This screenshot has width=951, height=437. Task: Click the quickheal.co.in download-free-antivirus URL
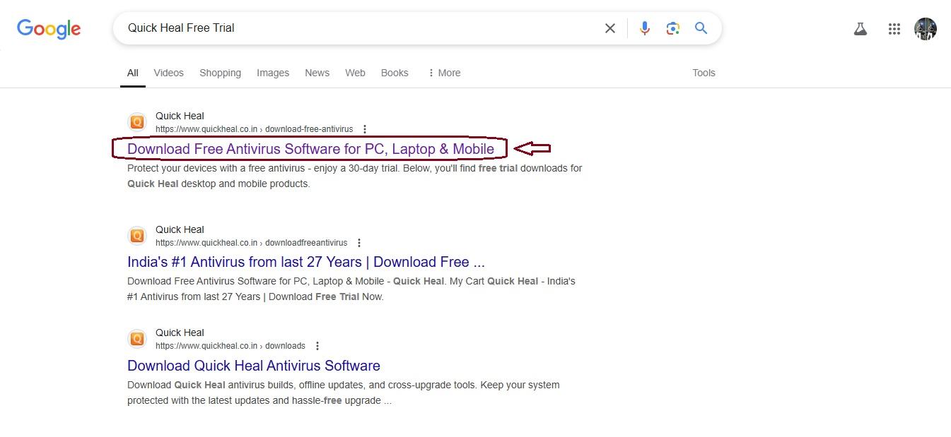click(254, 129)
